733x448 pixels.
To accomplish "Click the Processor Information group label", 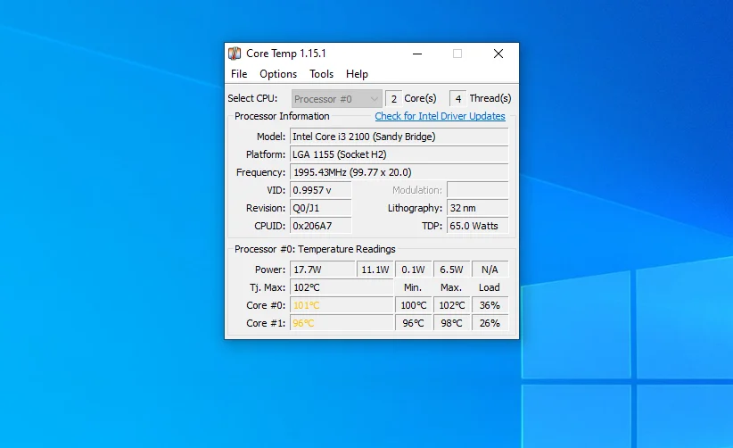I will point(282,116).
